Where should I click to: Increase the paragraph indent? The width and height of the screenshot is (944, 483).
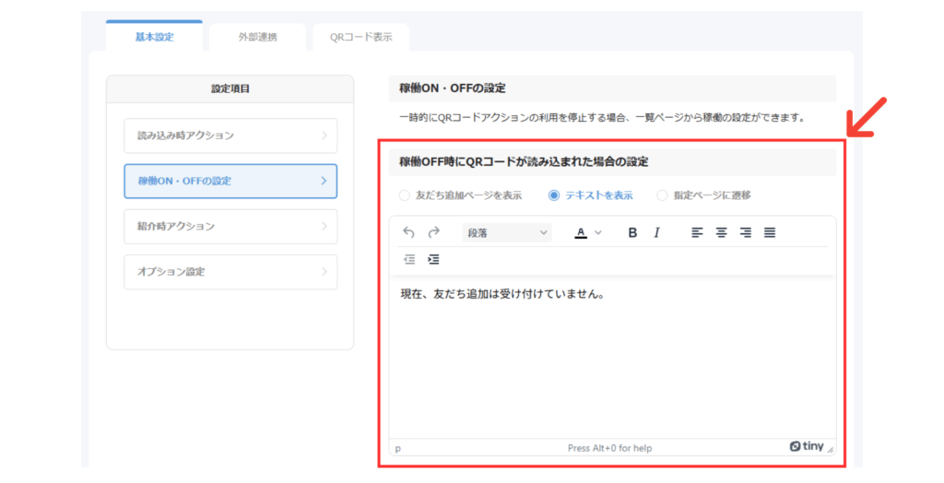(433, 260)
